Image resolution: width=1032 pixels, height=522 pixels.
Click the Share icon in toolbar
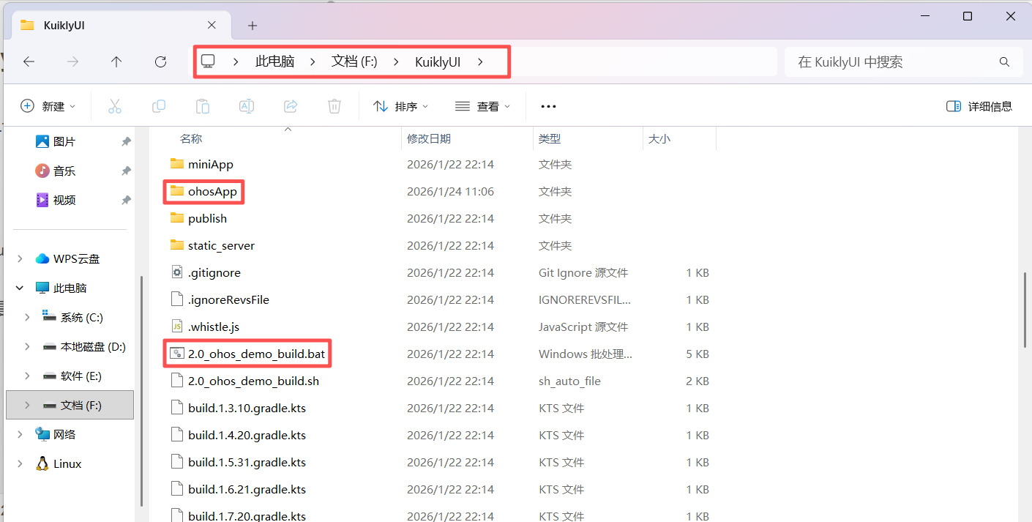291,106
